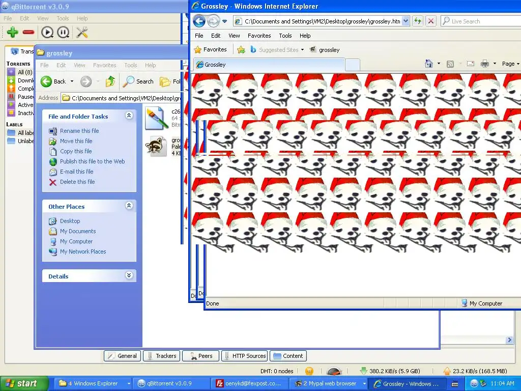Open the Favorites menu in Internet Explorer
This screenshot has height=391, width=521.
(259, 36)
